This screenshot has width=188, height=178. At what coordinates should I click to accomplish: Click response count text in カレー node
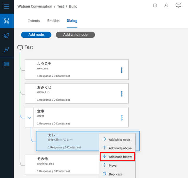(65, 148)
